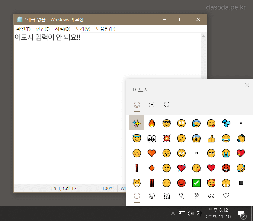Select the thumbs up emoji
Image resolution: width=253 pixels, height=221 pixels.
click(x=211, y=139)
